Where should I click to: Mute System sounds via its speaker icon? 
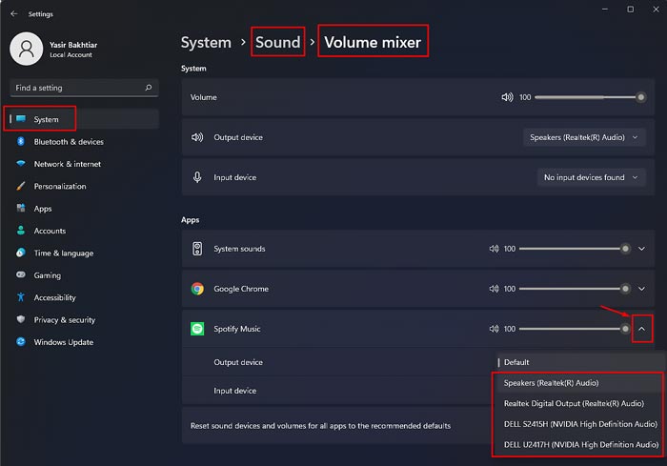point(494,249)
